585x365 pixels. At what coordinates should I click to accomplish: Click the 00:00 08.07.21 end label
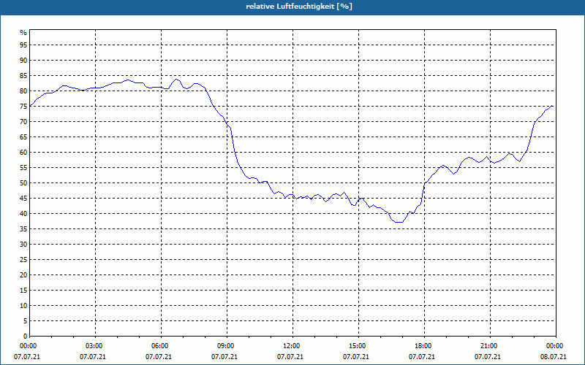[554, 351]
